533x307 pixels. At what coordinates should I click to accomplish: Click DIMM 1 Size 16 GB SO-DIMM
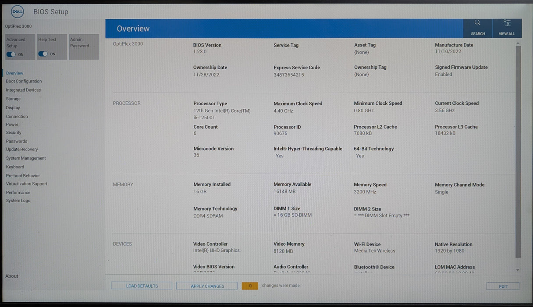293,215
